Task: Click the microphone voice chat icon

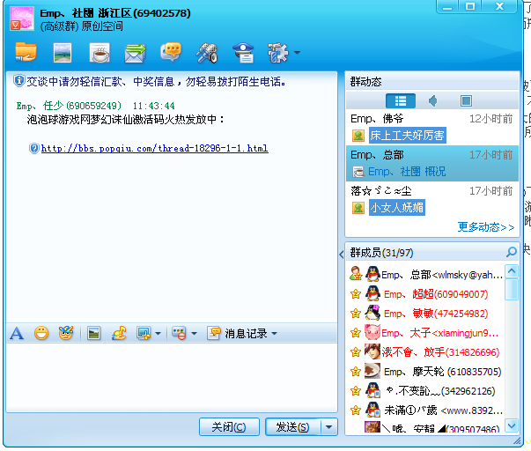Action: pyautogui.click(x=207, y=53)
